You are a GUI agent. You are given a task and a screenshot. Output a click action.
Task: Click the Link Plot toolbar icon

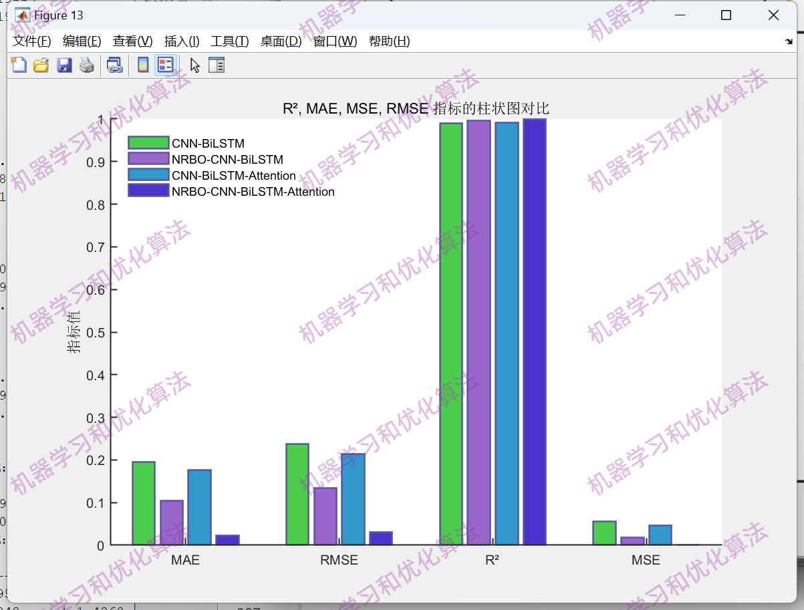115,65
